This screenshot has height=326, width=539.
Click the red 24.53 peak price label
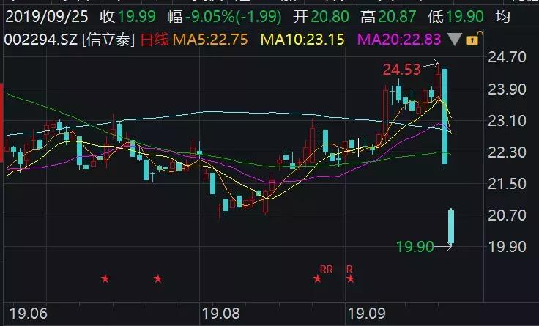click(401, 70)
